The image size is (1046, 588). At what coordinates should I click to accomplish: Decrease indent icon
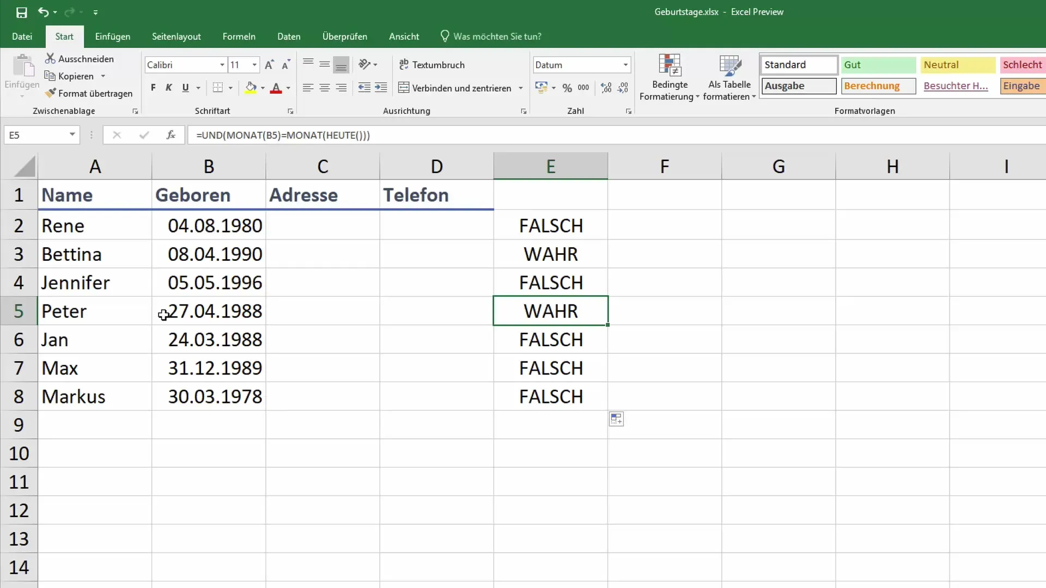(364, 88)
